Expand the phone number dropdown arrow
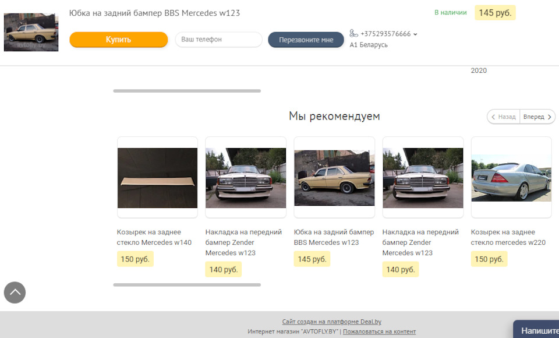Screen dimensions: 559x338 415,34
